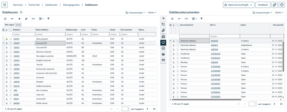Open the AI sparkle assistant icon
The width and height of the screenshot is (287, 112).
tap(274, 5)
